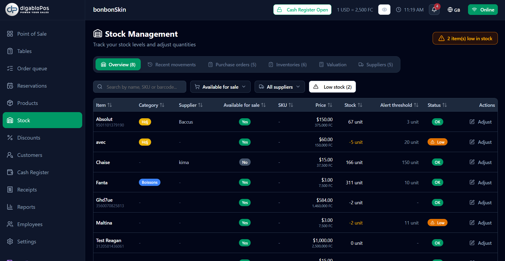
Task: Open the GB language selector
Action: pos(454,10)
